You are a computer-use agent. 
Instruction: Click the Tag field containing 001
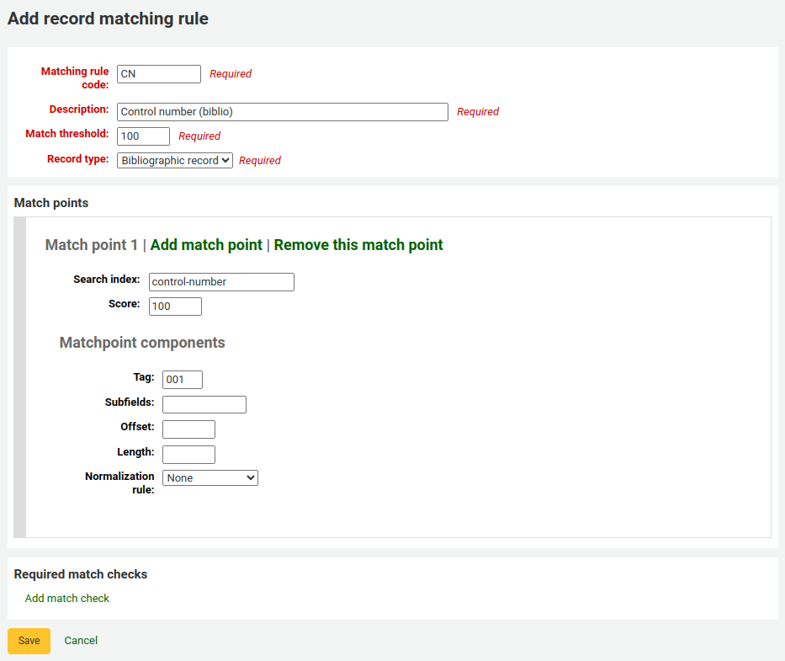click(x=182, y=379)
